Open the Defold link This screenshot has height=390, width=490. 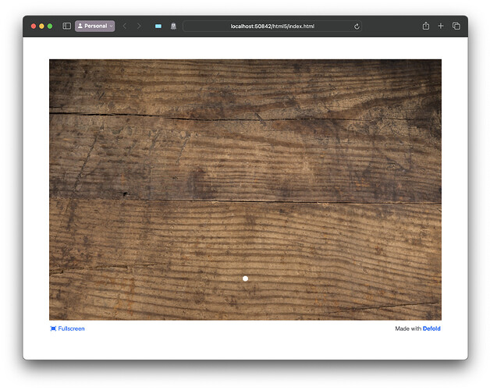click(x=431, y=328)
